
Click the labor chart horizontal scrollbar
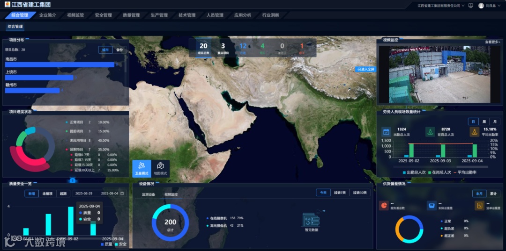pyautogui.click(x=440, y=167)
